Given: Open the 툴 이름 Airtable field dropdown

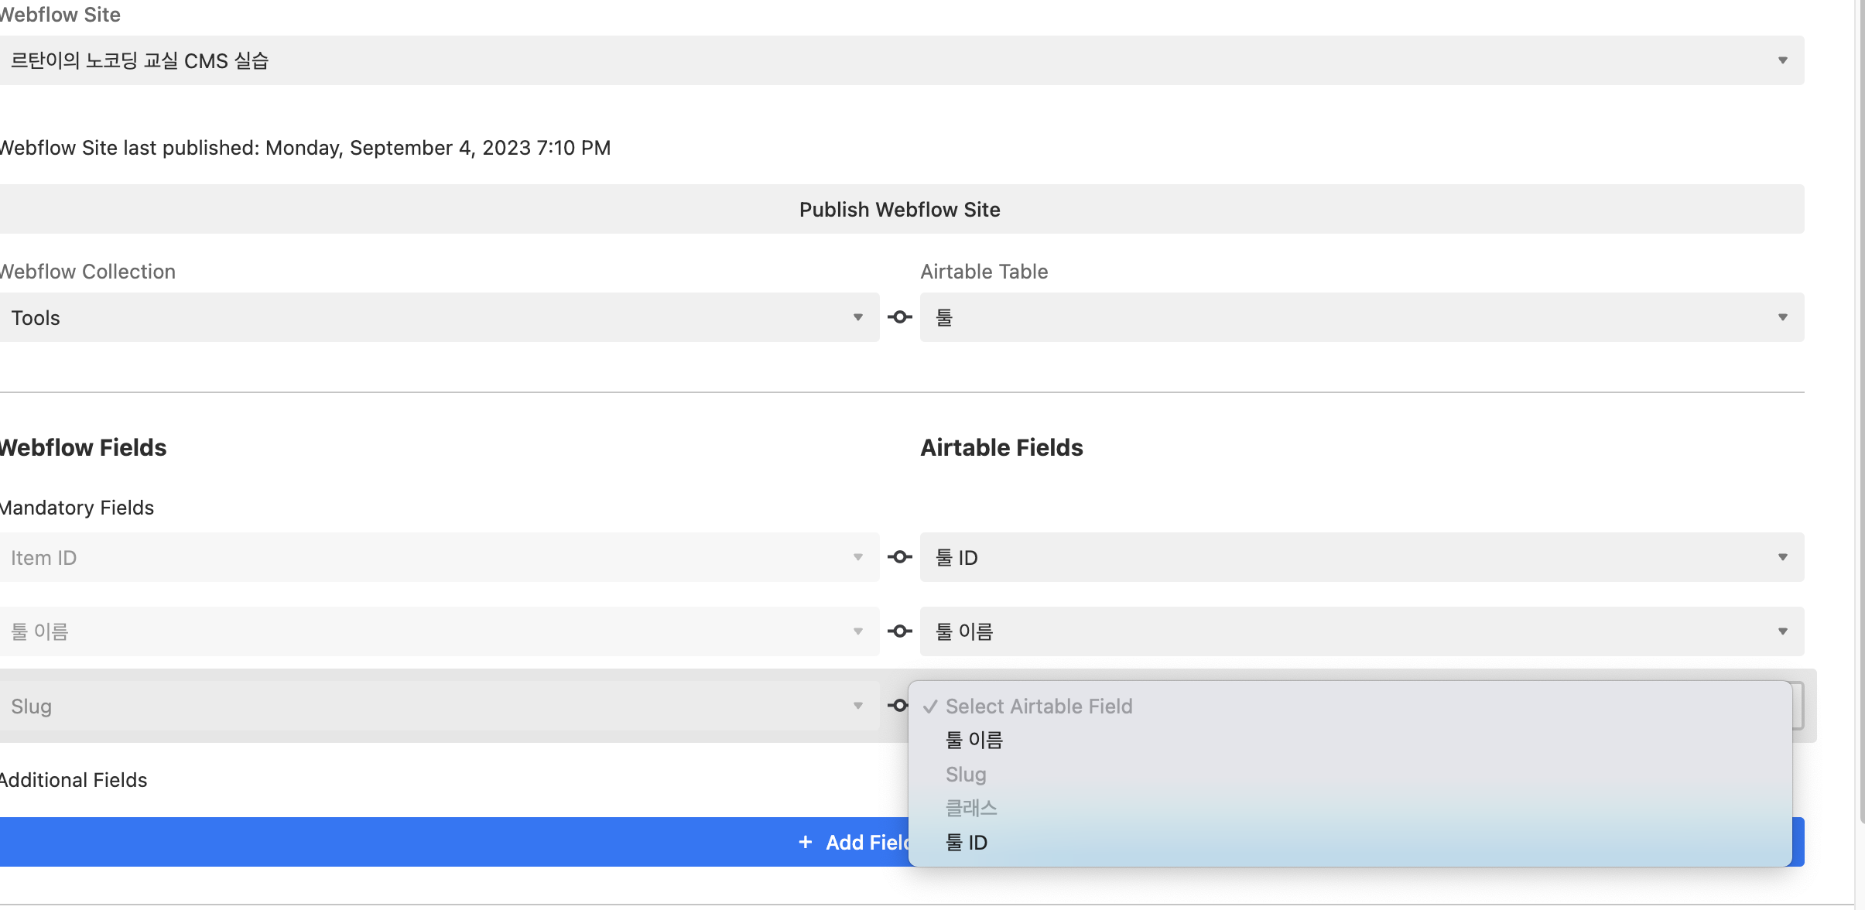Looking at the screenshot, I should [1362, 631].
